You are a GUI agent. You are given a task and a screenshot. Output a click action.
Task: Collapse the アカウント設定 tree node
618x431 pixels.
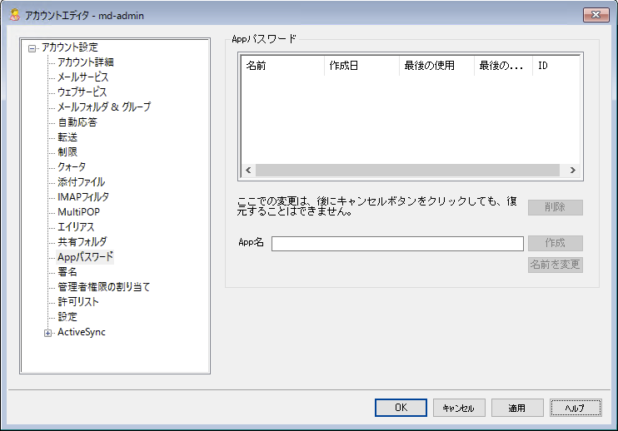tap(32, 48)
